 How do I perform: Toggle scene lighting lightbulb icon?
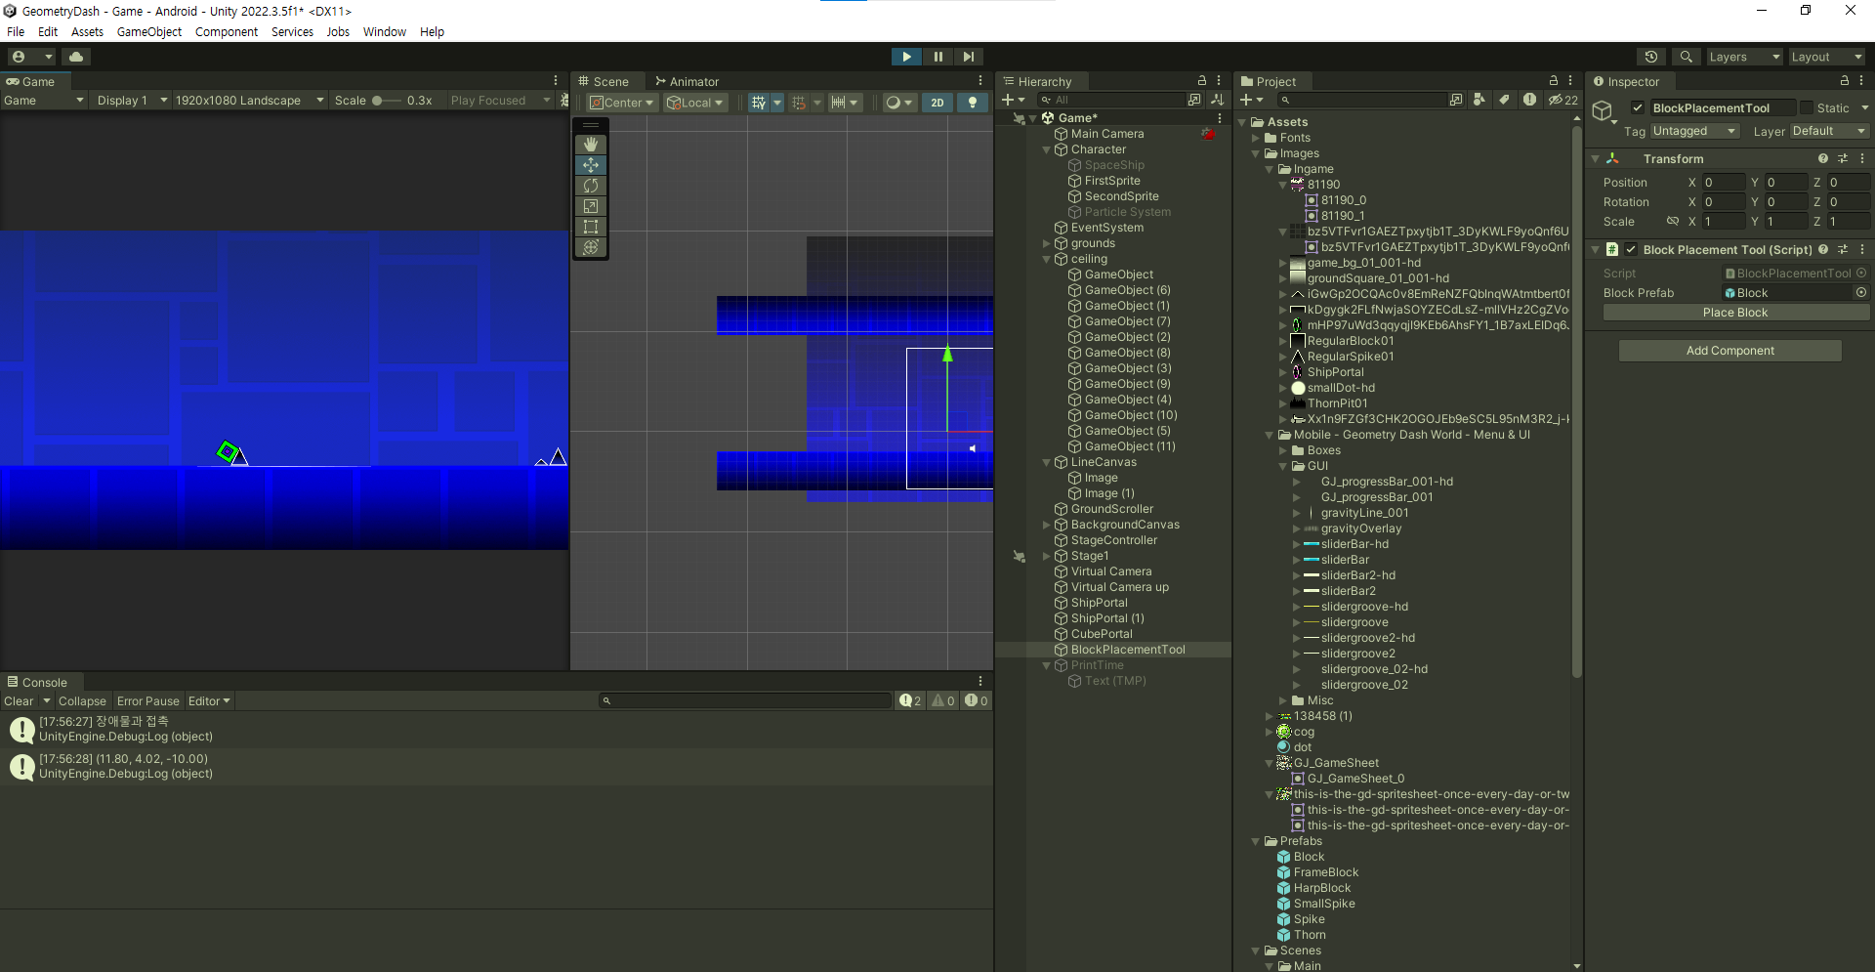[972, 102]
